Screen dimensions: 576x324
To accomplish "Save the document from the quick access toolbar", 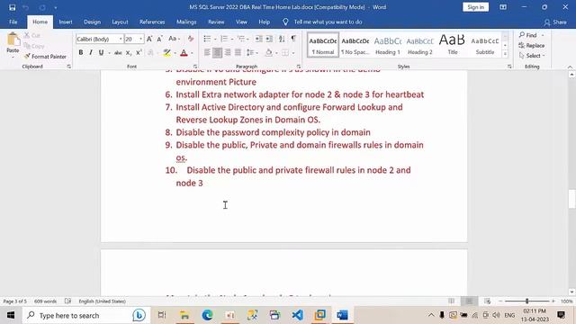I will [x=12, y=7].
